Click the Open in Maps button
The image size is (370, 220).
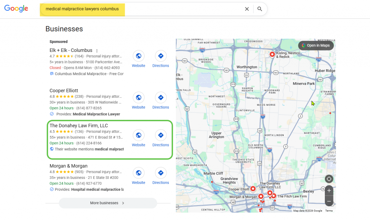316,45
